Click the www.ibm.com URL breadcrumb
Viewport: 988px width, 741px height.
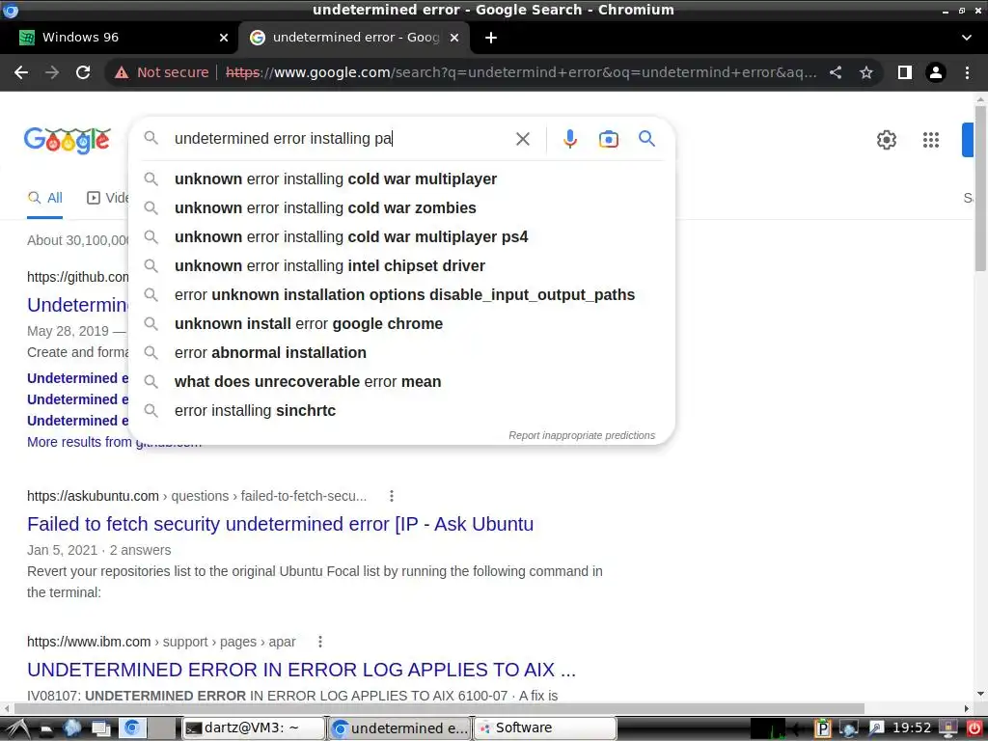[161, 642]
